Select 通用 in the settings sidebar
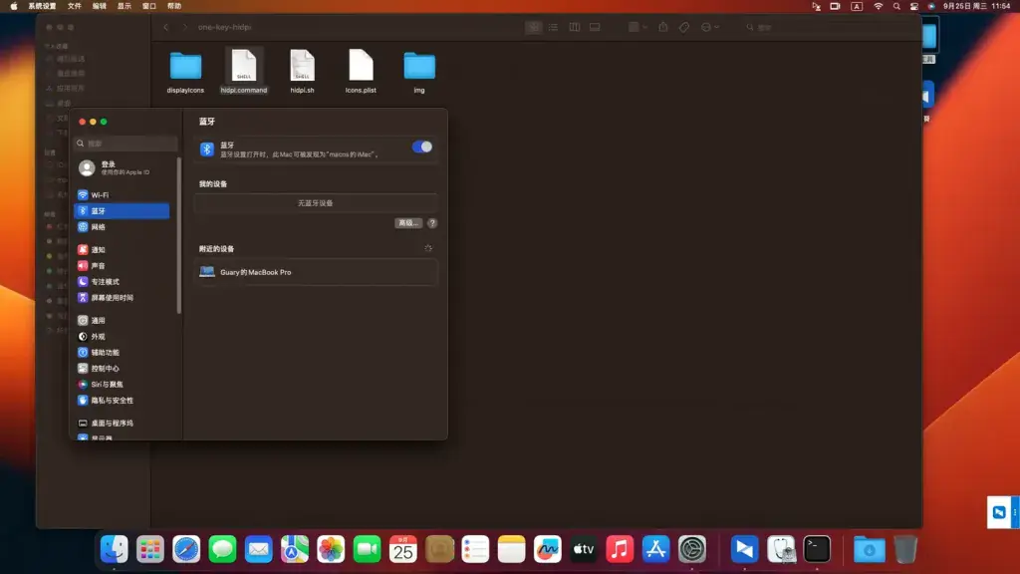1020x574 pixels. coord(122,320)
